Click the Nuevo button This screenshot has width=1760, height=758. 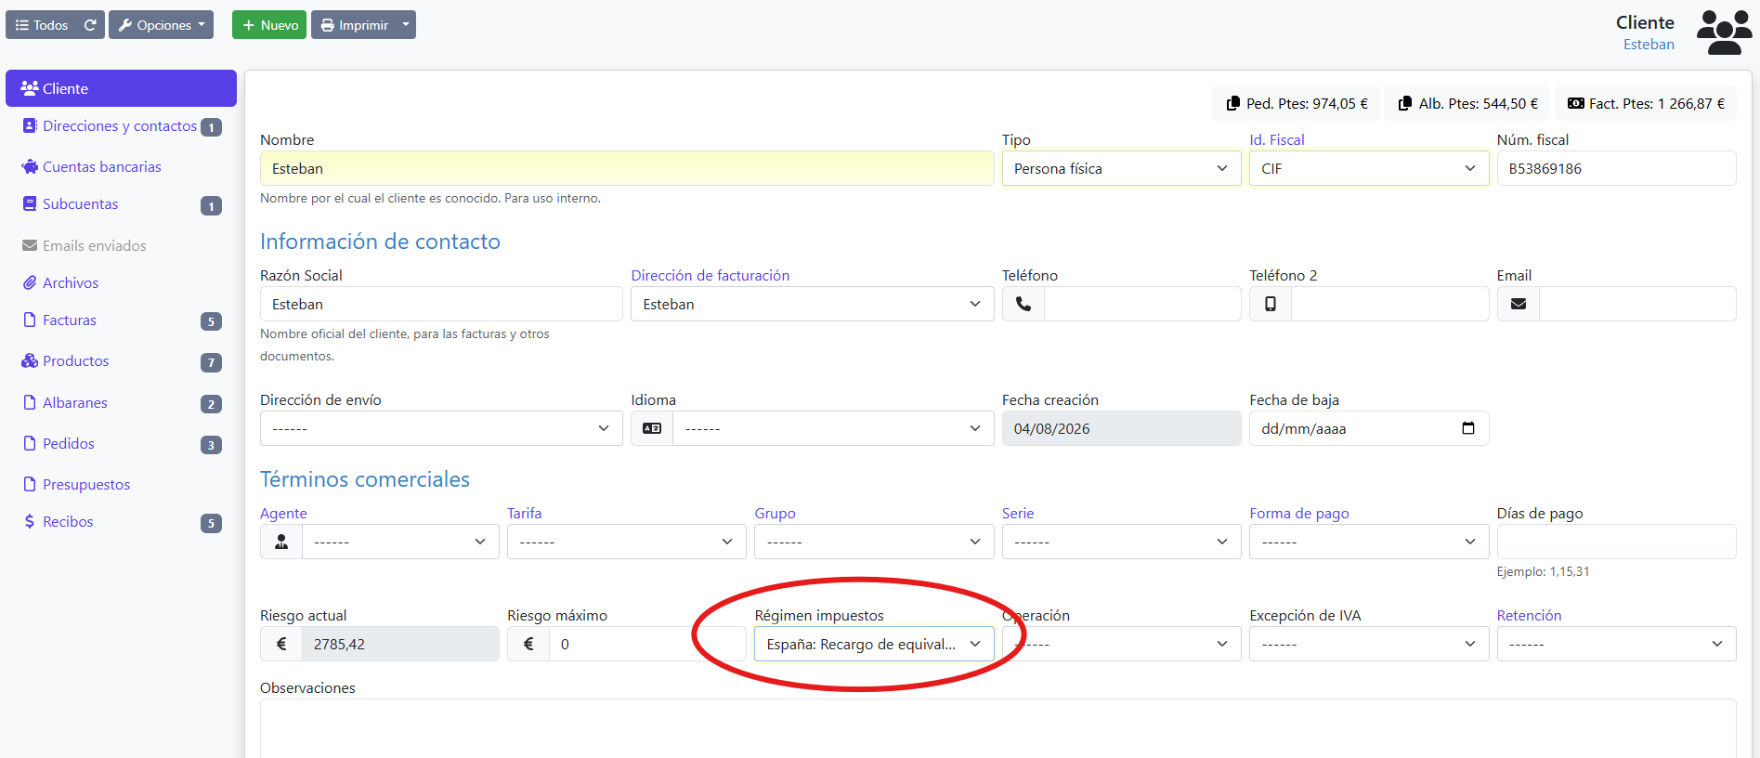269,25
